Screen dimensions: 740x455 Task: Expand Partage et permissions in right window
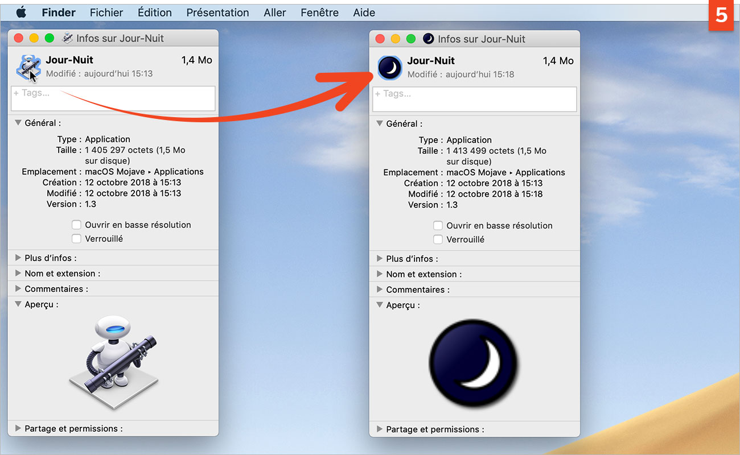pos(380,429)
